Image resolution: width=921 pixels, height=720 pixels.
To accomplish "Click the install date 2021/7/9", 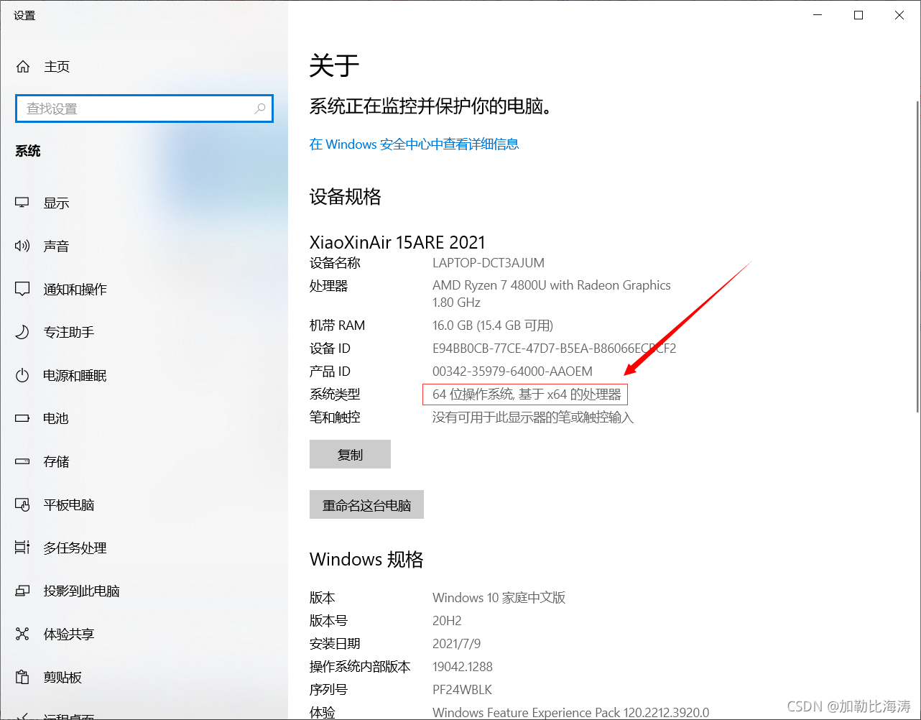I will coord(457,644).
